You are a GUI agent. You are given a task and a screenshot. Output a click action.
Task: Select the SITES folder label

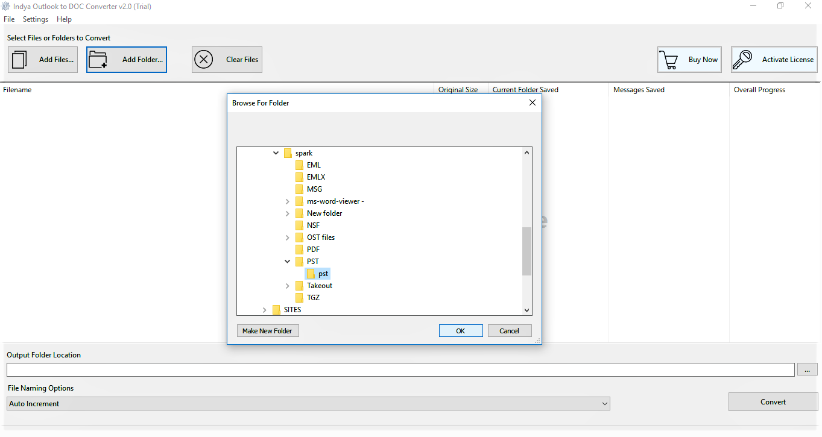click(292, 310)
